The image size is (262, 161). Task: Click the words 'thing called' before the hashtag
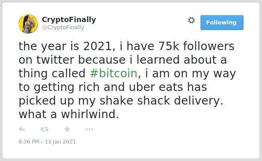click(x=52, y=73)
